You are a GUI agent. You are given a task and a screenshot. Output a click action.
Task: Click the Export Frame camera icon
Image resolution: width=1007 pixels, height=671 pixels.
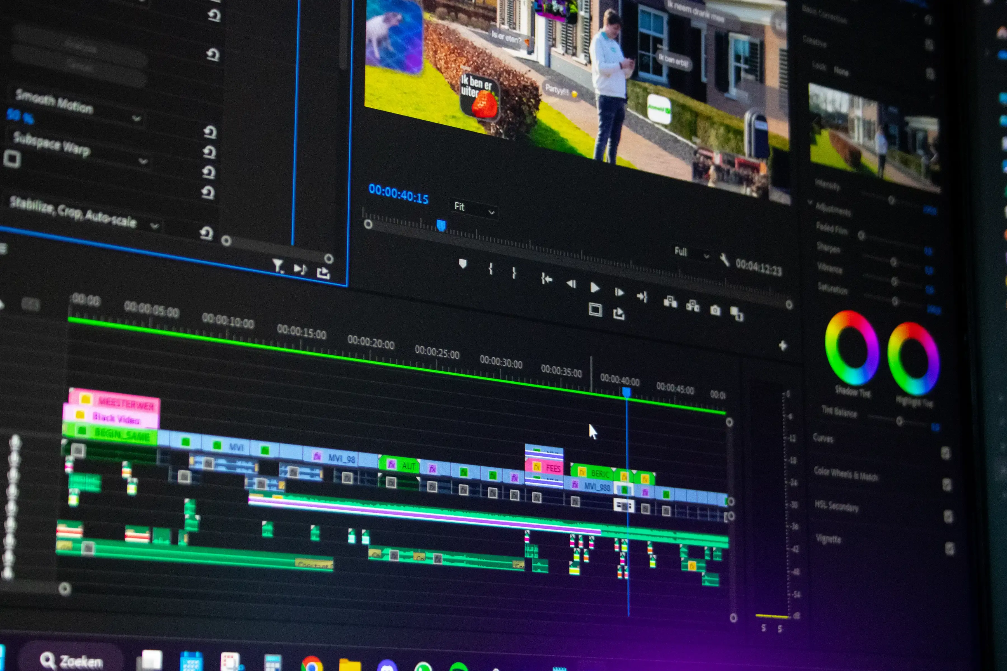point(715,310)
